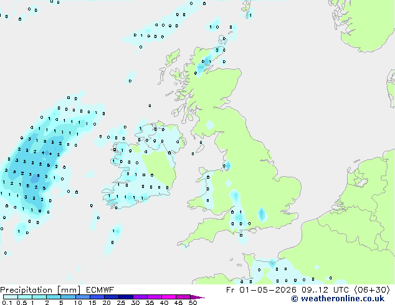Choose the 10 mm legend color swatch
The height and width of the screenshot is (305, 395).
(82, 297)
